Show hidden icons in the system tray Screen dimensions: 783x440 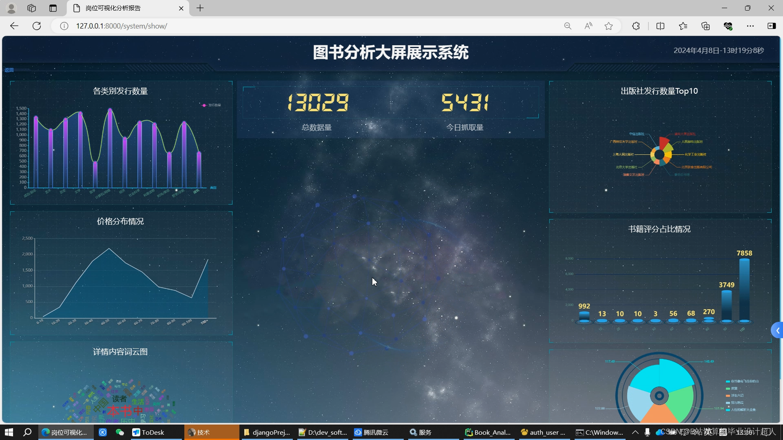point(635,432)
